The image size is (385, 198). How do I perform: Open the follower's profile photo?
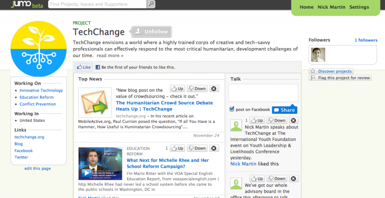[x=318, y=55]
